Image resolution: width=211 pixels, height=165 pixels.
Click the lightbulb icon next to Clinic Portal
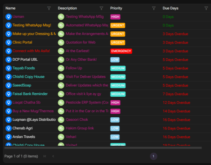point(9,42)
